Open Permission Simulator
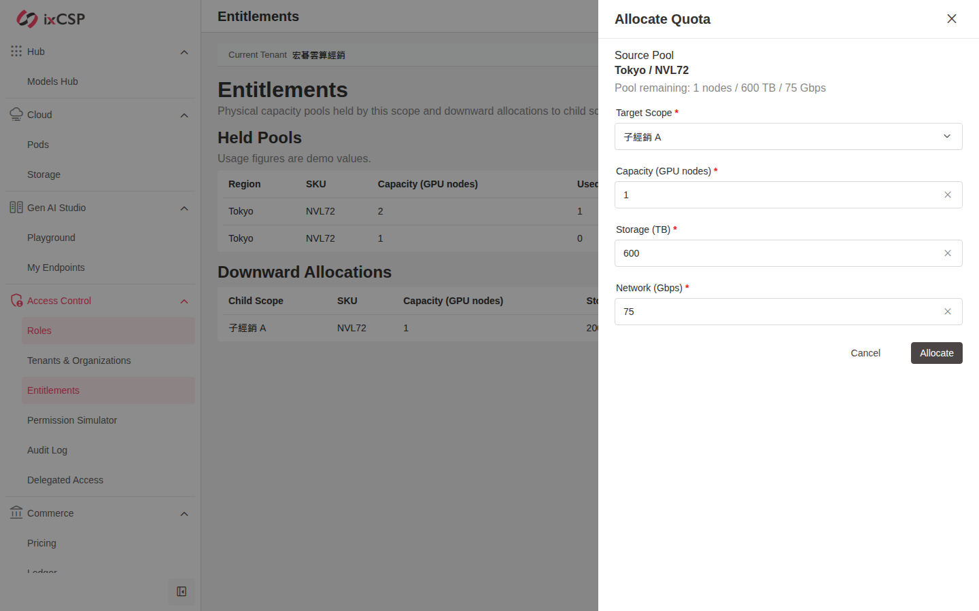This screenshot has height=611, width=979. 108,420
